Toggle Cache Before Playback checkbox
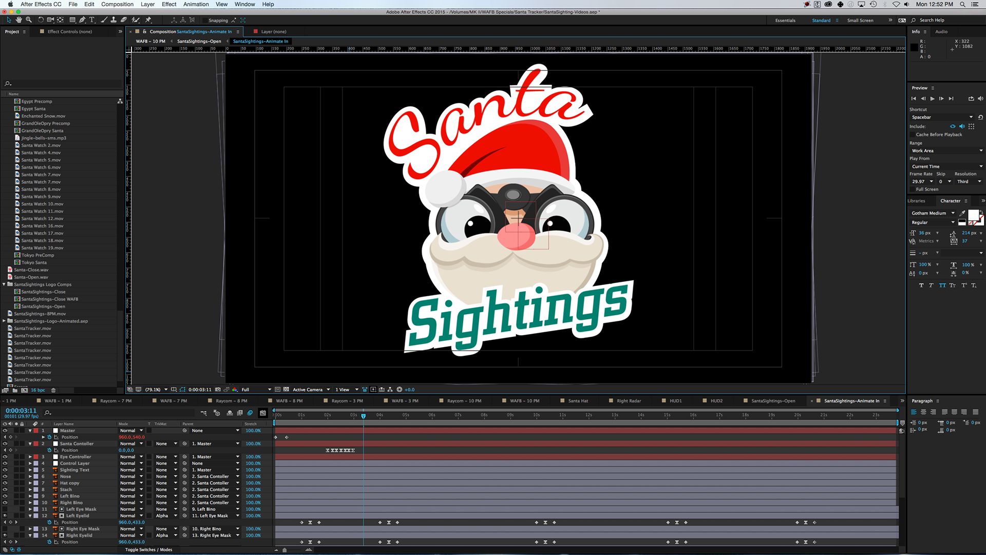This screenshot has width=986, height=555. point(913,135)
